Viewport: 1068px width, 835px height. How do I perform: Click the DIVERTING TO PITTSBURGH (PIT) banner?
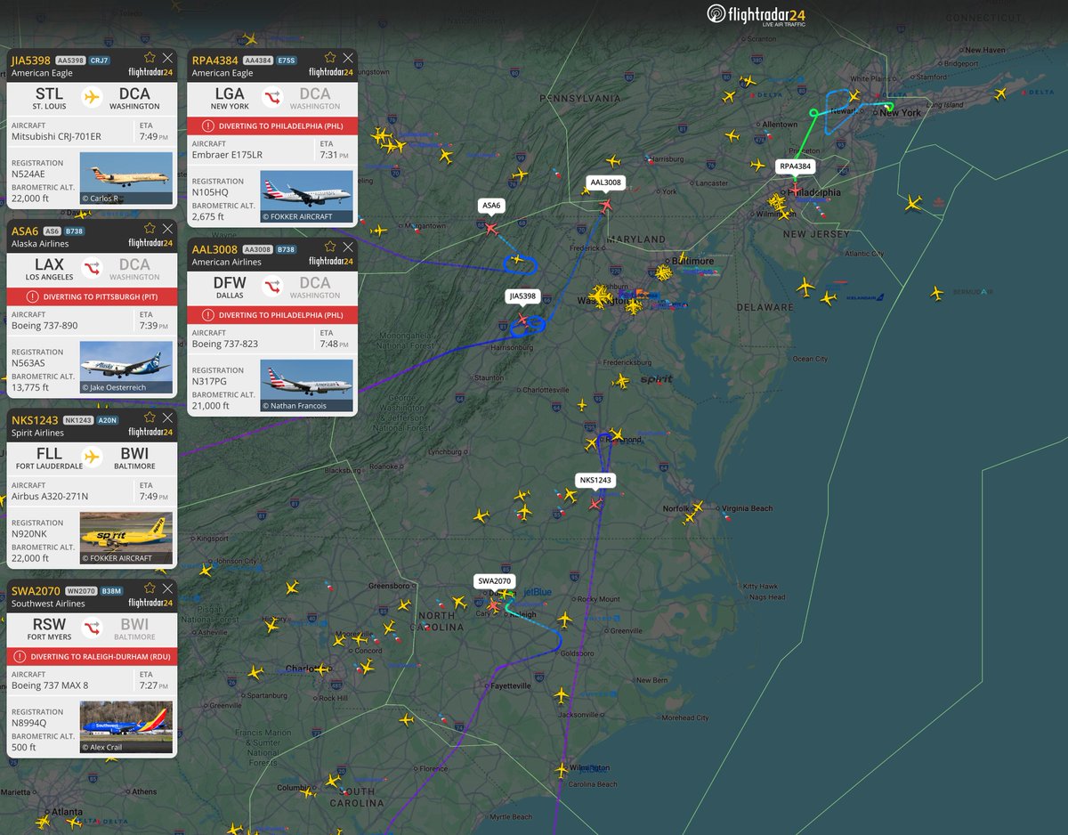point(92,295)
